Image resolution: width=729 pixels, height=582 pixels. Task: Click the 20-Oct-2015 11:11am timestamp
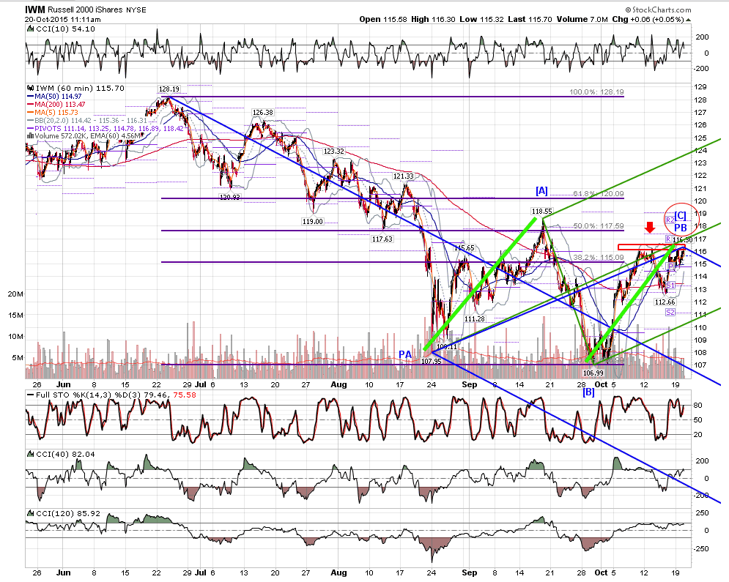[63, 20]
